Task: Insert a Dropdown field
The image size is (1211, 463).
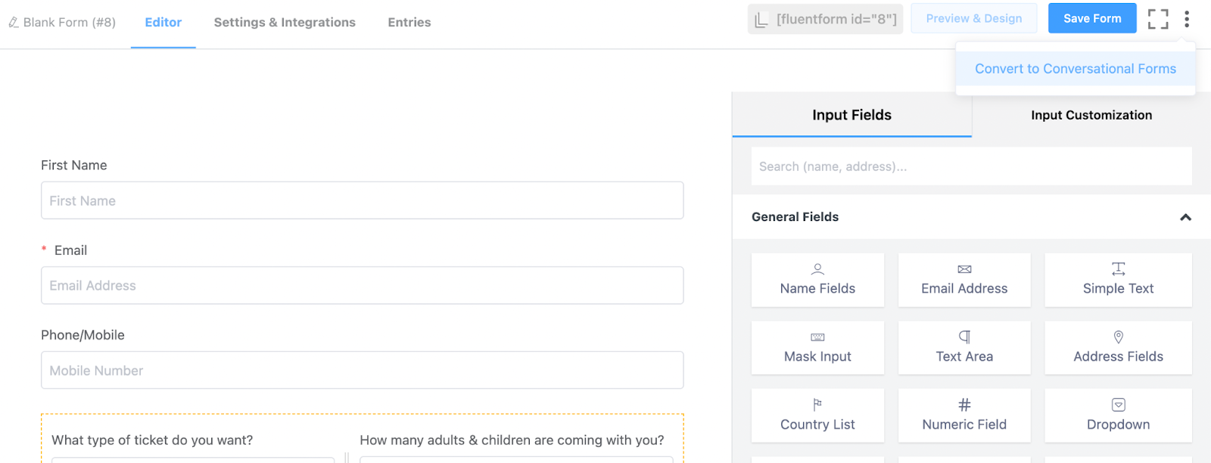Action: click(1118, 415)
